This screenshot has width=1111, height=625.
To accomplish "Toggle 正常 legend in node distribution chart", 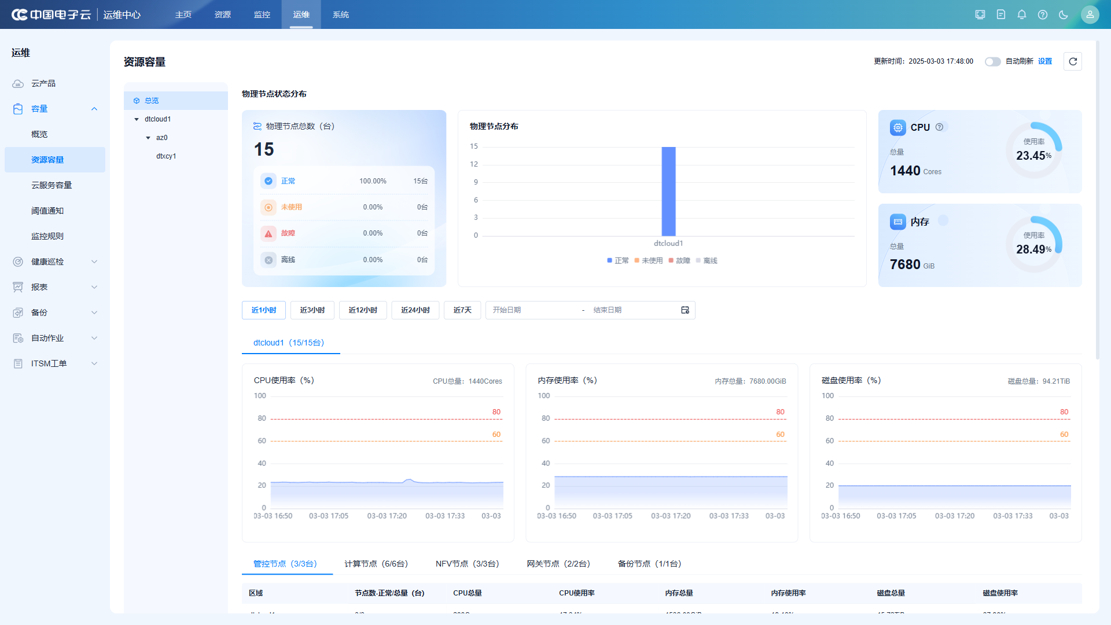I will point(618,260).
